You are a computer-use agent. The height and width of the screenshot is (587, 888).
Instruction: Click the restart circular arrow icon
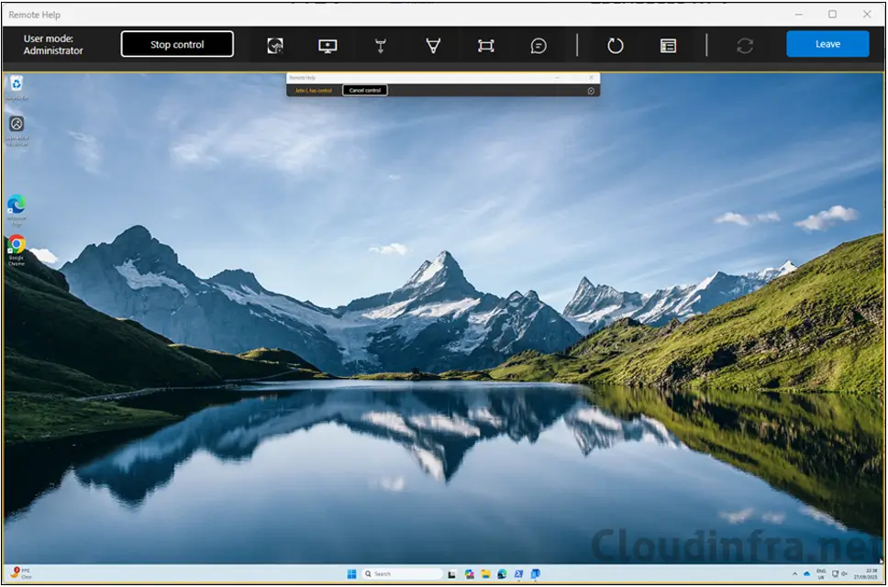click(x=616, y=46)
